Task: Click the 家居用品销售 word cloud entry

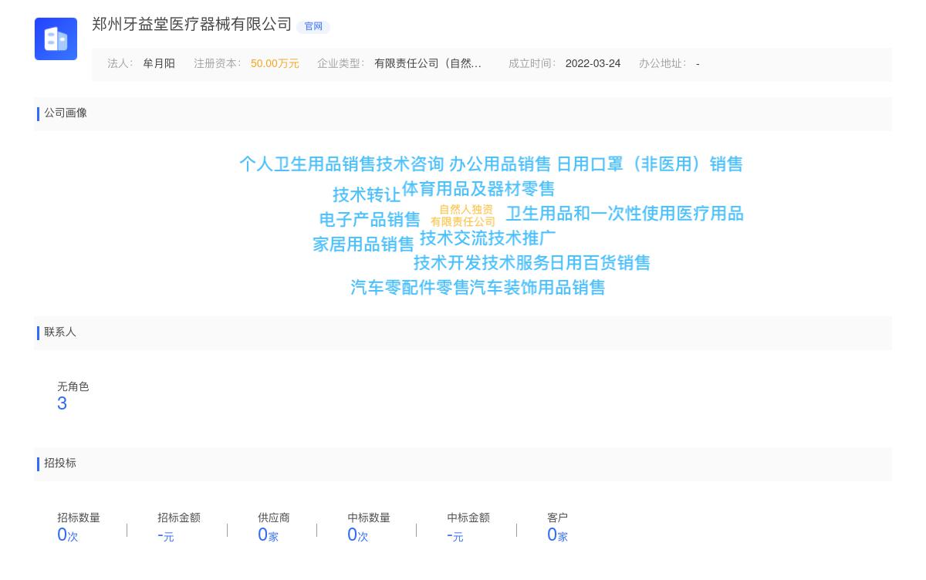Action: (x=363, y=244)
